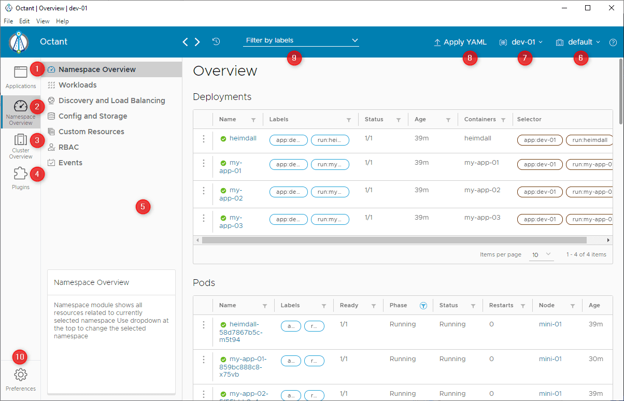The height and width of the screenshot is (401, 624).
Task: Filter Pods by Labels column
Action: pos(324,306)
